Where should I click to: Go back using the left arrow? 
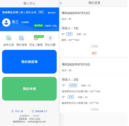[61, 3]
